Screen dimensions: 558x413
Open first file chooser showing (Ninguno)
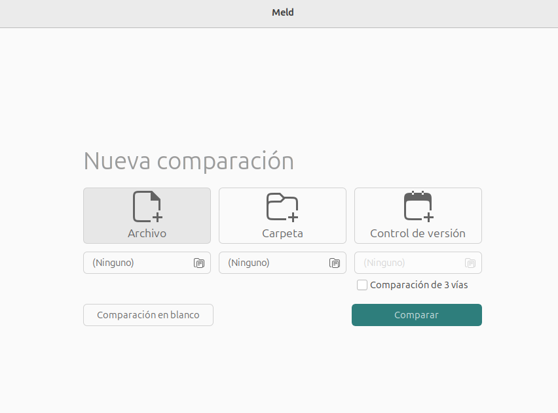click(147, 263)
